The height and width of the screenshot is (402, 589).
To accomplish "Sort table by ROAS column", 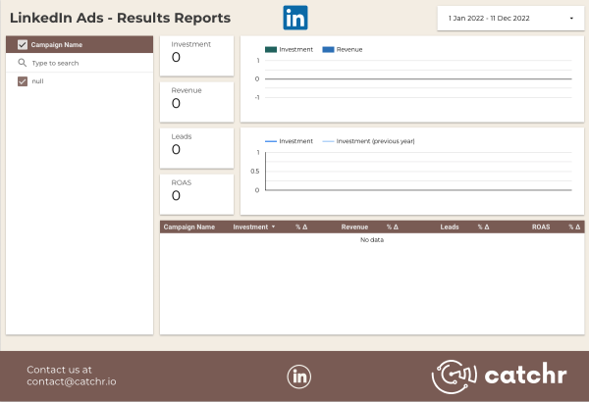I will pos(541,226).
